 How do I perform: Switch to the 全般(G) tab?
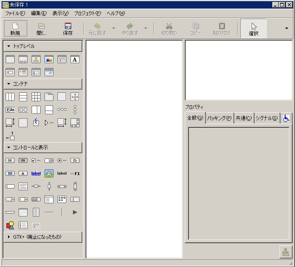coord(195,118)
